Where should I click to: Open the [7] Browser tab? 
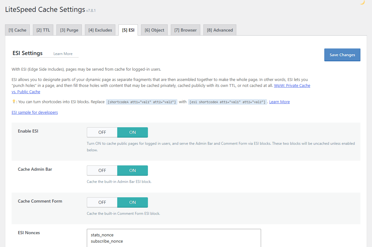point(186,30)
